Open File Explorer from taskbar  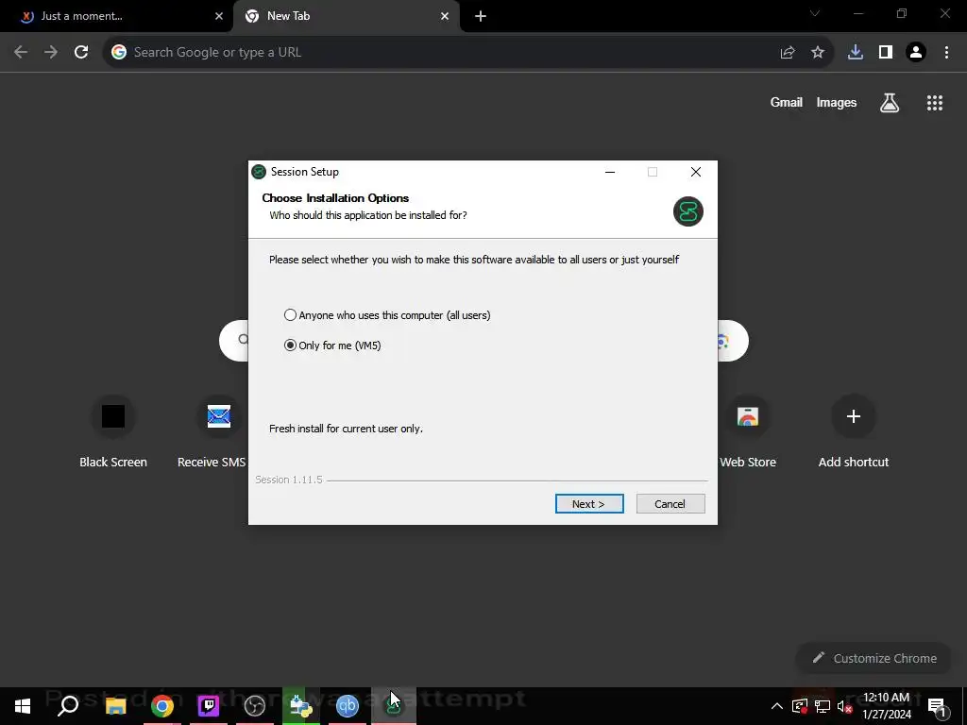pyautogui.click(x=115, y=706)
